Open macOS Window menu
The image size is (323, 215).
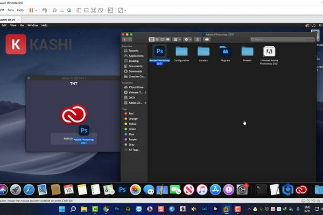click(32, 25)
